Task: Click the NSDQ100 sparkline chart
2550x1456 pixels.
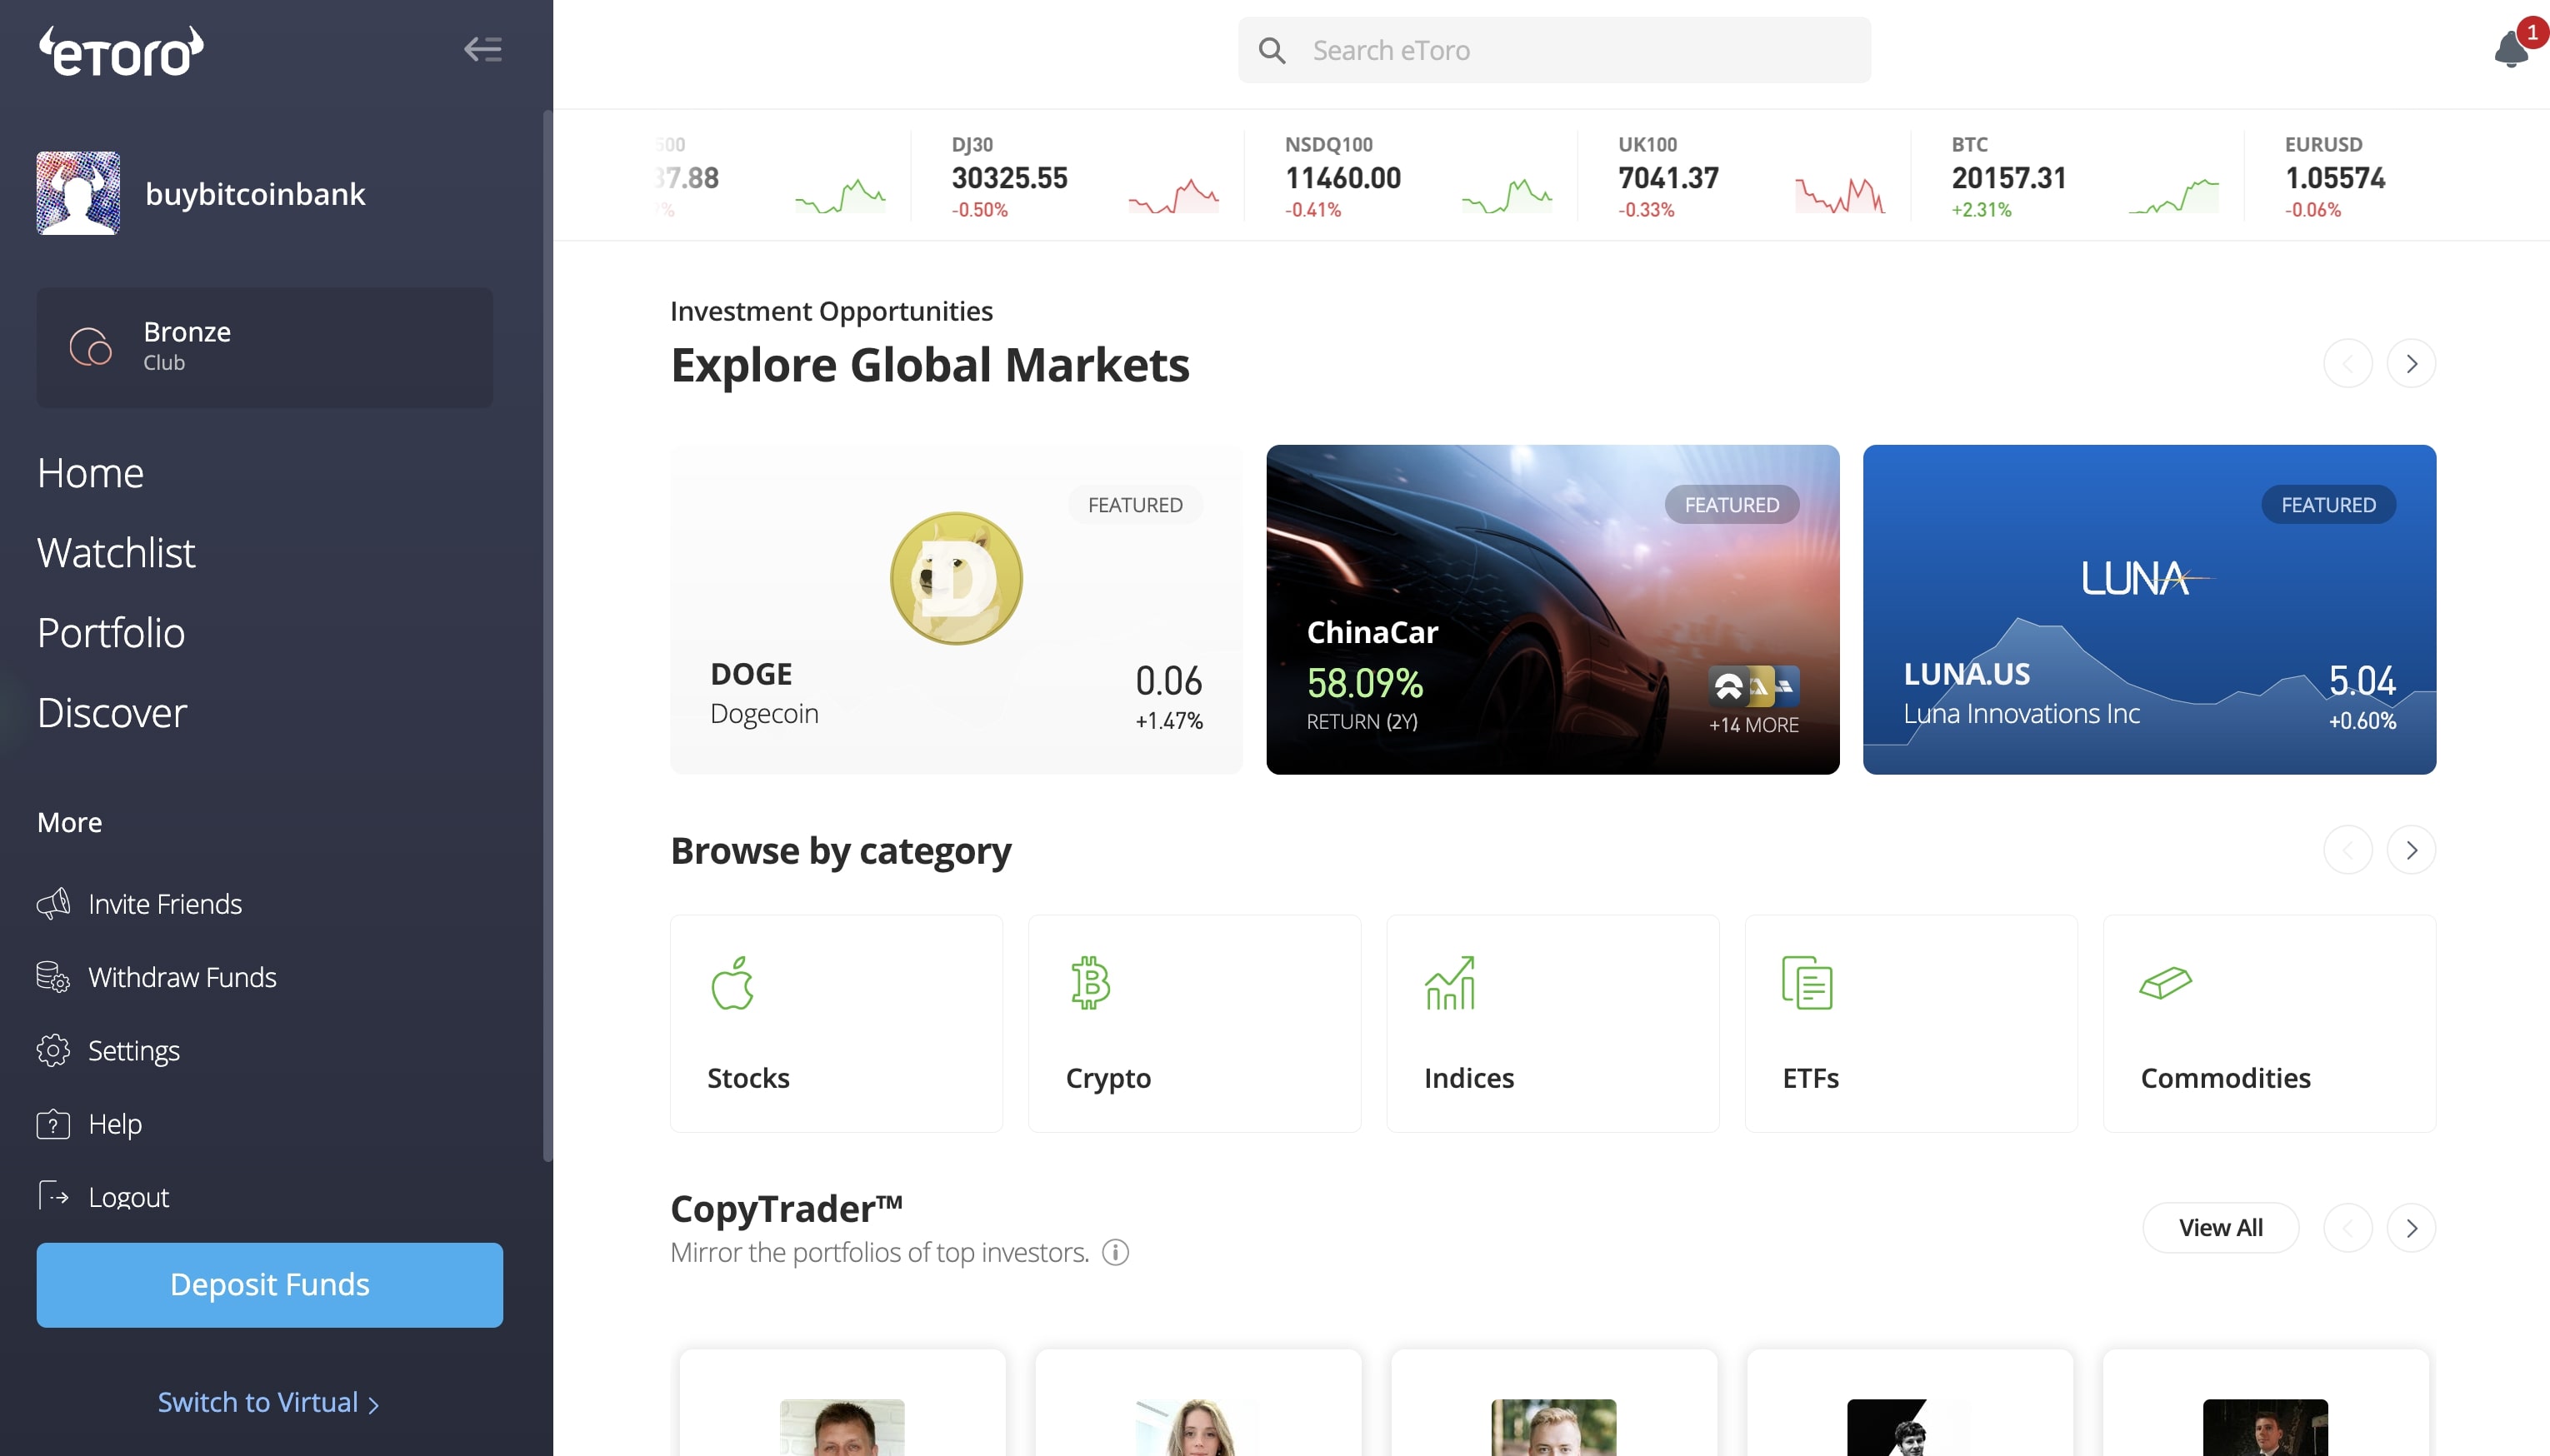Action: point(1507,194)
